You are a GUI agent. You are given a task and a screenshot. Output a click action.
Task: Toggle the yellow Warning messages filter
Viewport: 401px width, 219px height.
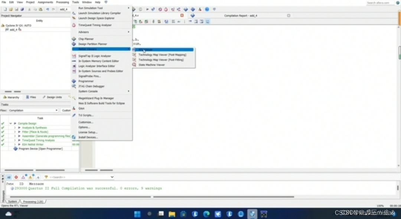(x=30, y=177)
